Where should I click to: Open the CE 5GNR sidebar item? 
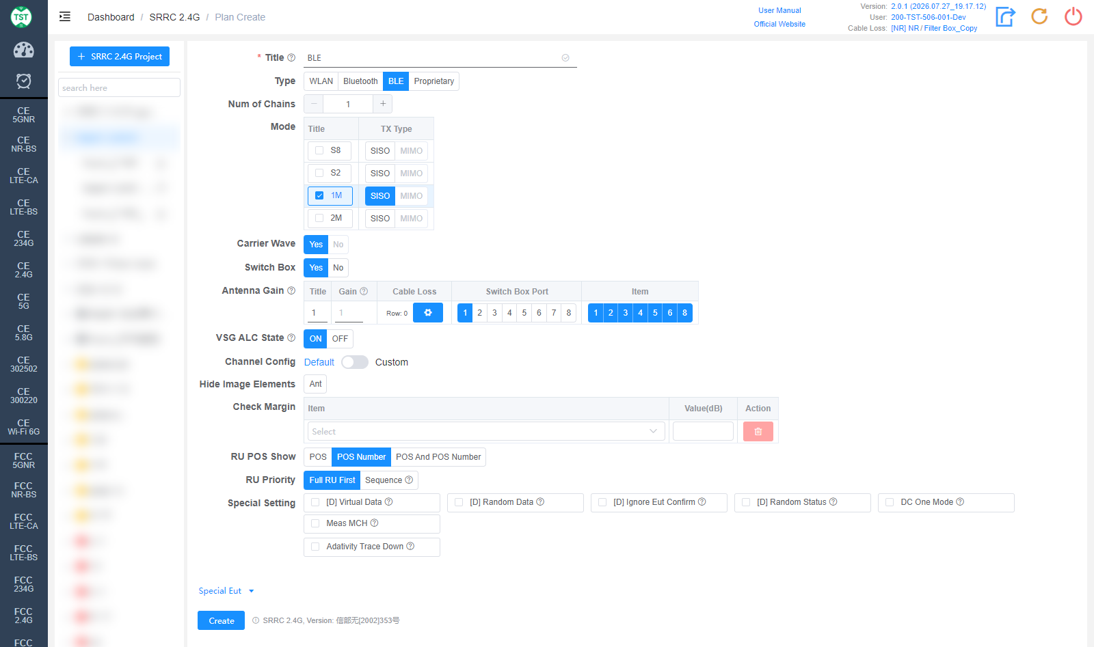[23, 115]
